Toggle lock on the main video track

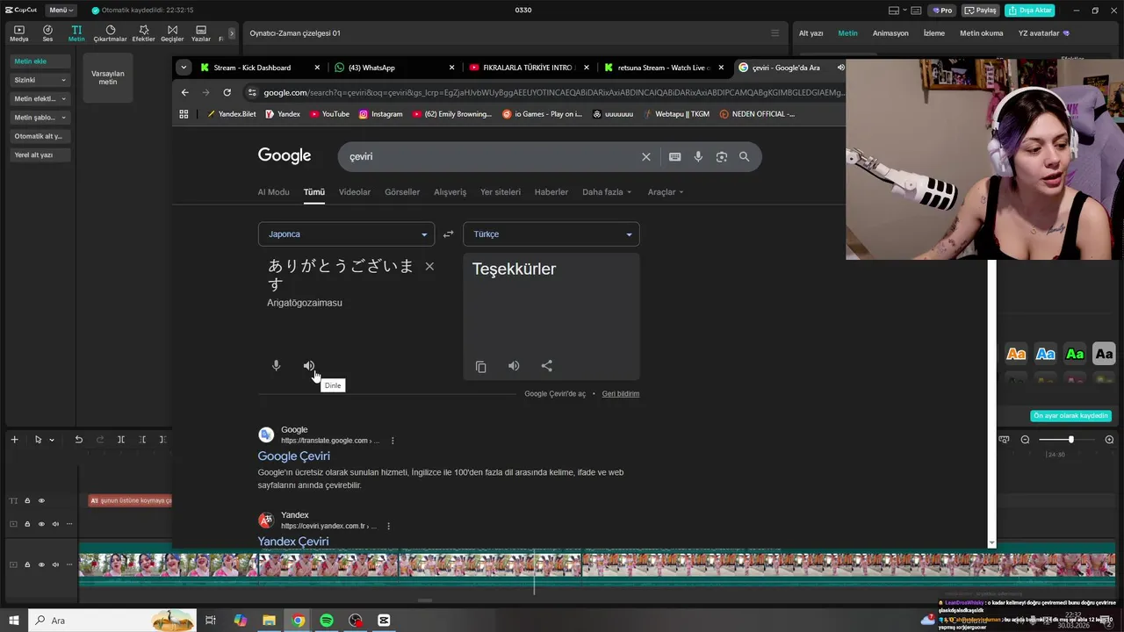(x=27, y=564)
